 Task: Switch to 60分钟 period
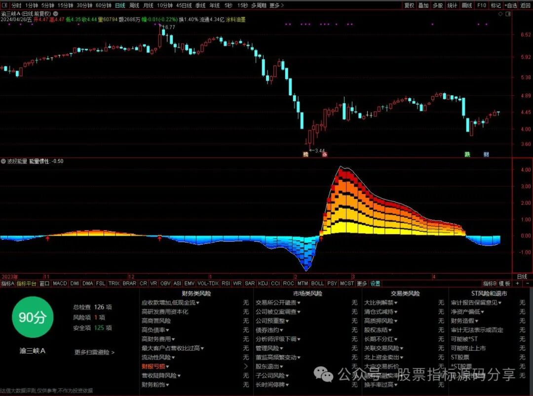[103, 5]
